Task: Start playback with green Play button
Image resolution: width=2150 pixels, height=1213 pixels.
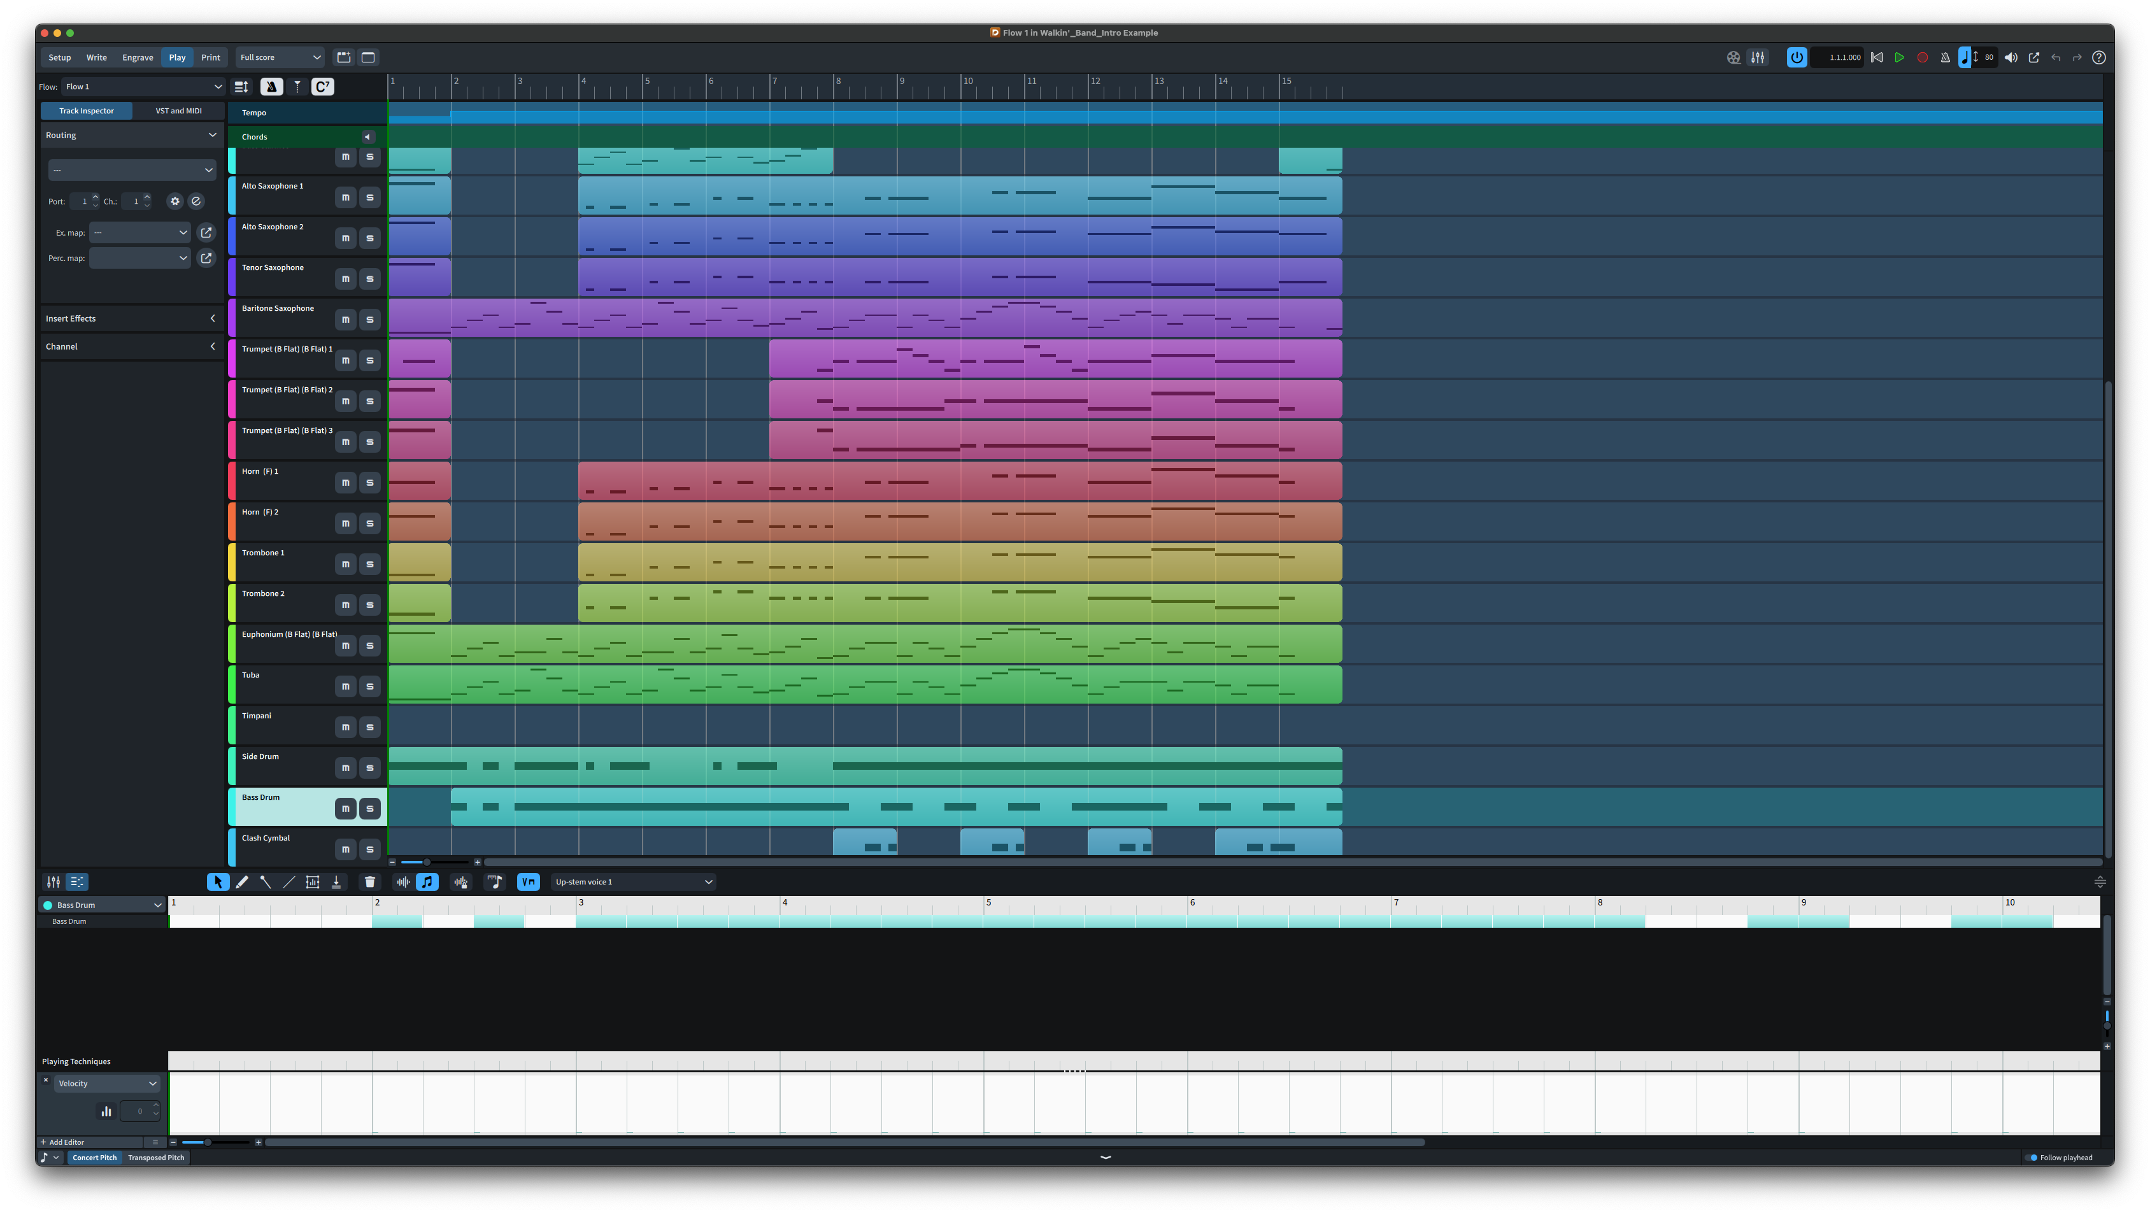Action: (x=1899, y=57)
